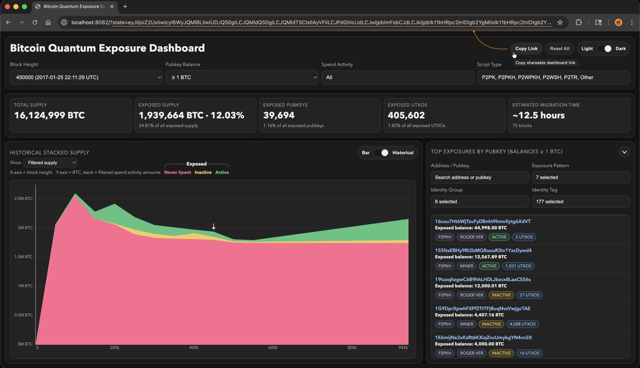Bookmark this page with the star icon
Viewport: 640px width, 368px height.
pos(560,22)
